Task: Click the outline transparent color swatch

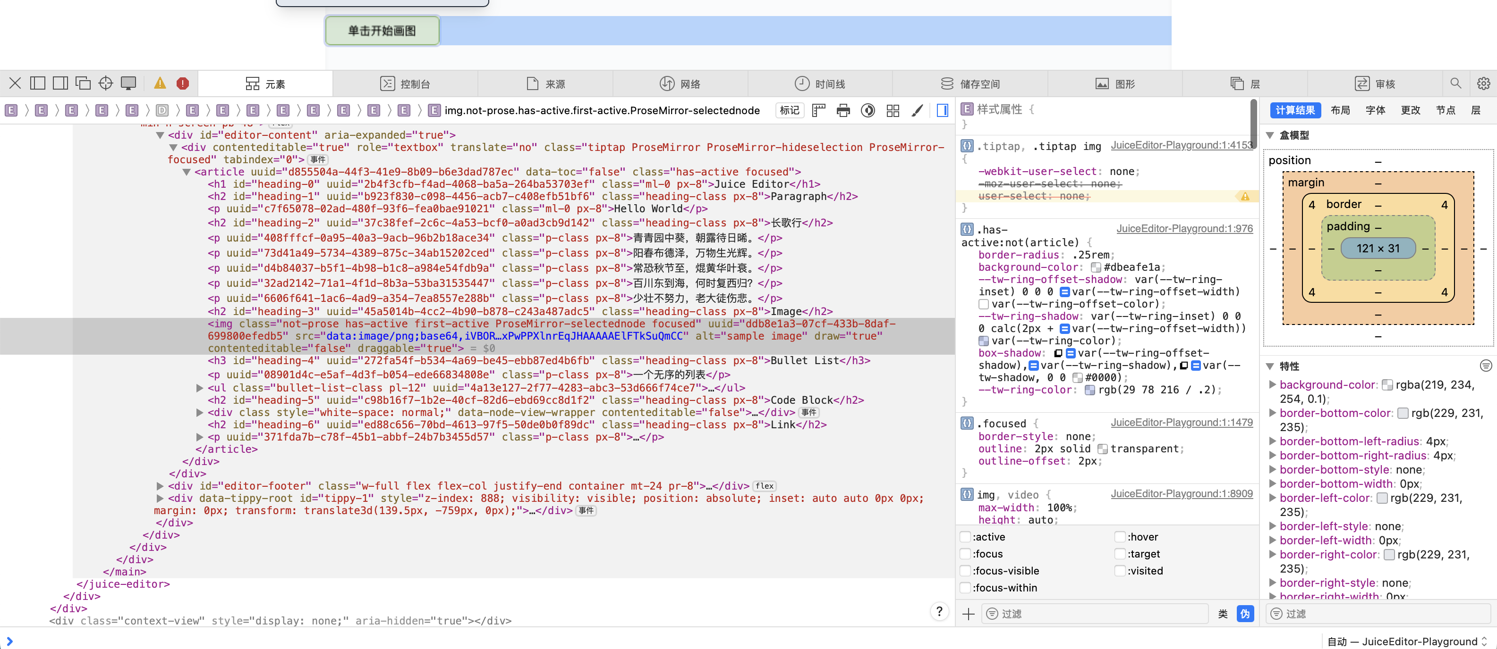Action: tap(1102, 449)
